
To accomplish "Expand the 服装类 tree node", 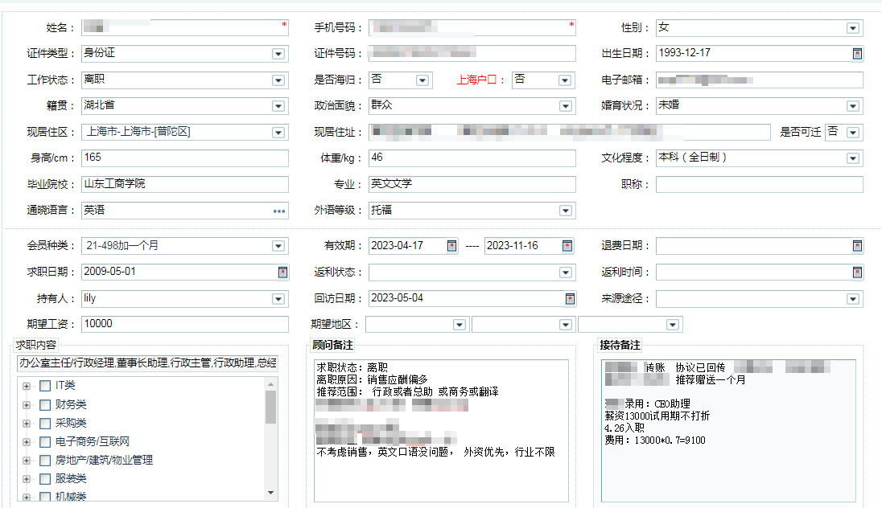I will (x=27, y=479).
